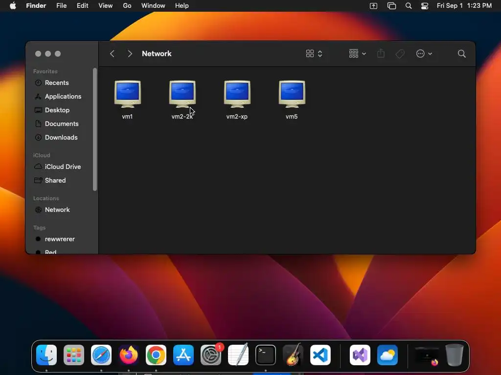
Task: Open TextEdit from the Dock
Action: point(238,354)
